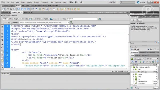Get files from server with green arrow
This screenshot has height=90, width=160.
coord(140,62)
